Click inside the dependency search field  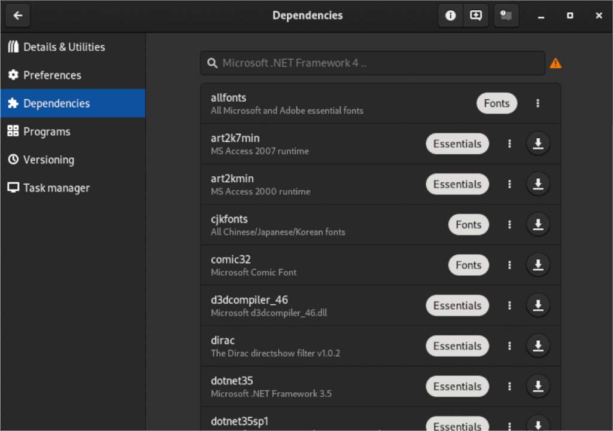pyautogui.click(x=372, y=62)
